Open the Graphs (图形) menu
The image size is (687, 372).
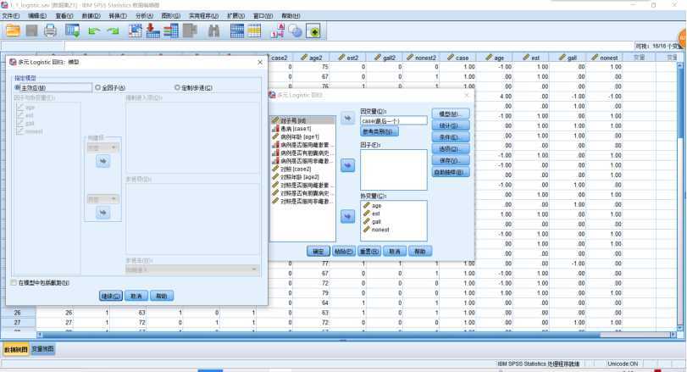coord(171,16)
